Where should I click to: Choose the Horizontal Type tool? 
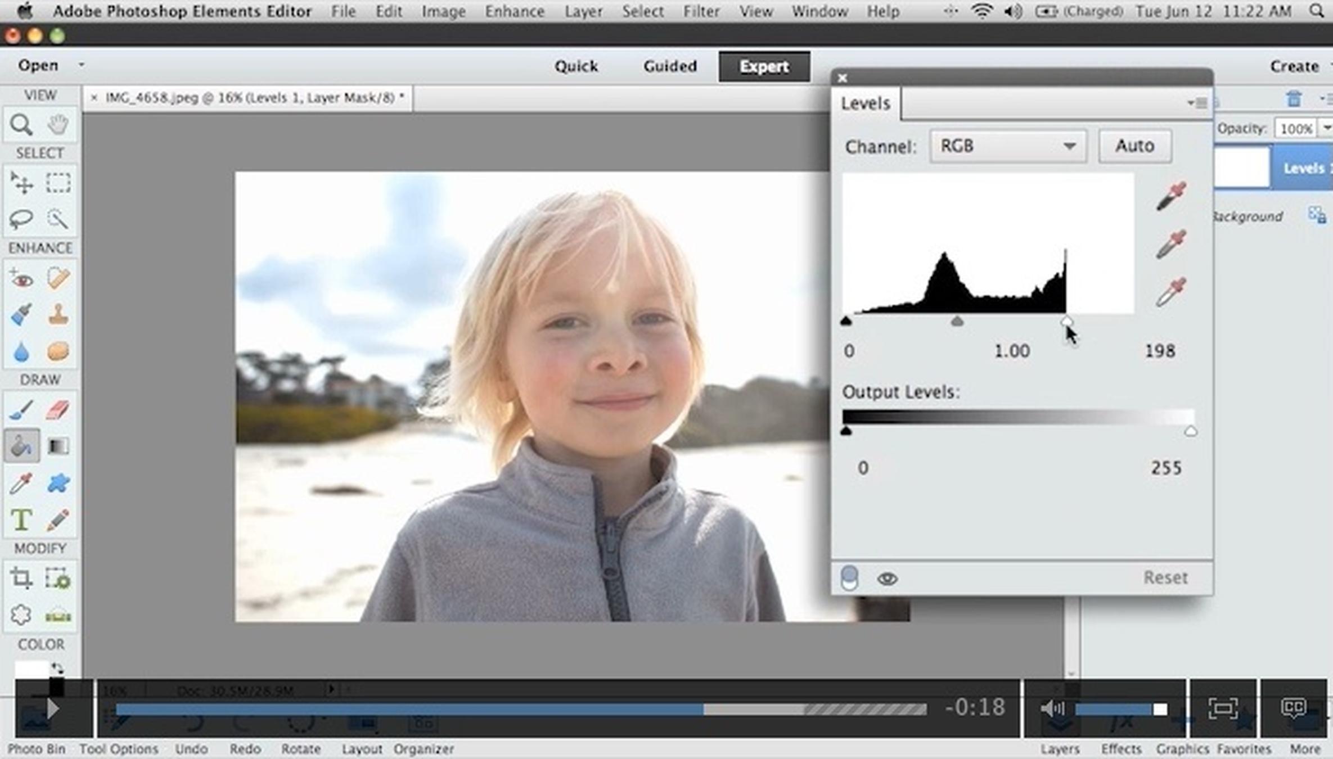tap(21, 520)
